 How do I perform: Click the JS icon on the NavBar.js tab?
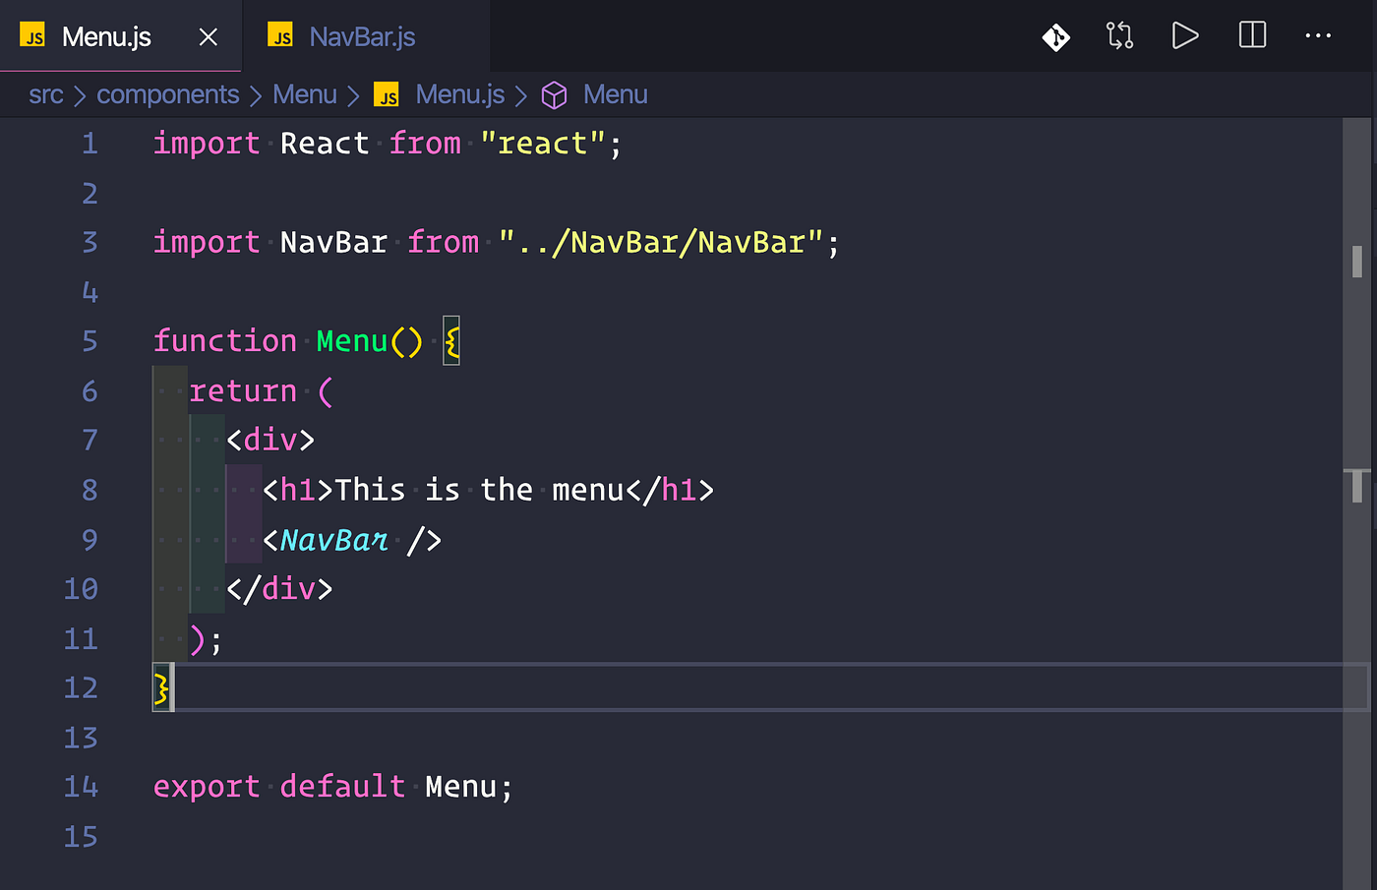tap(279, 35)
